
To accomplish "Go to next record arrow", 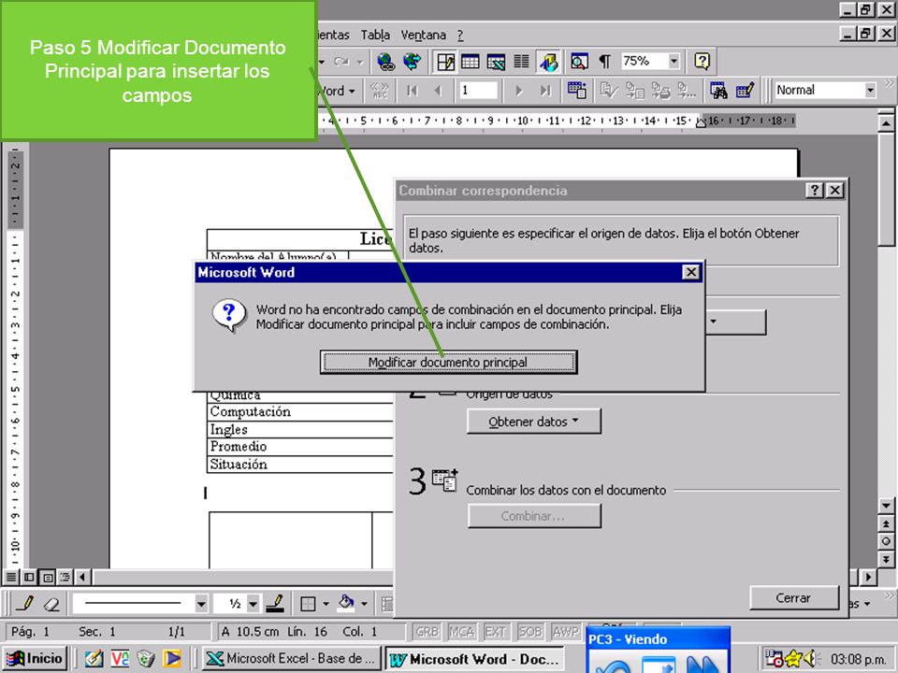I will tap(519, 91).
